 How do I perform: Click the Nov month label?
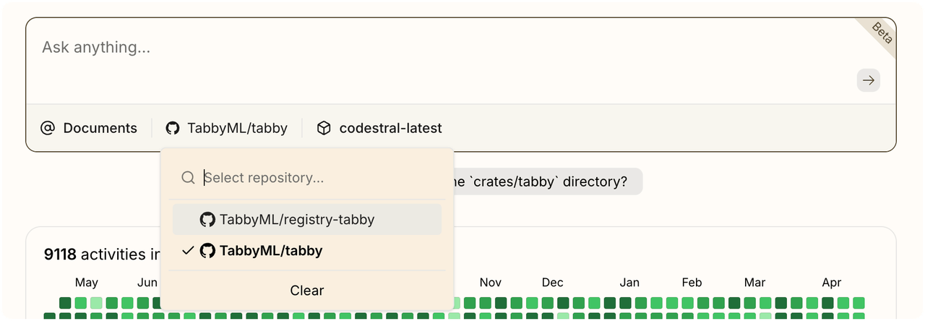[x=491, y=282]
